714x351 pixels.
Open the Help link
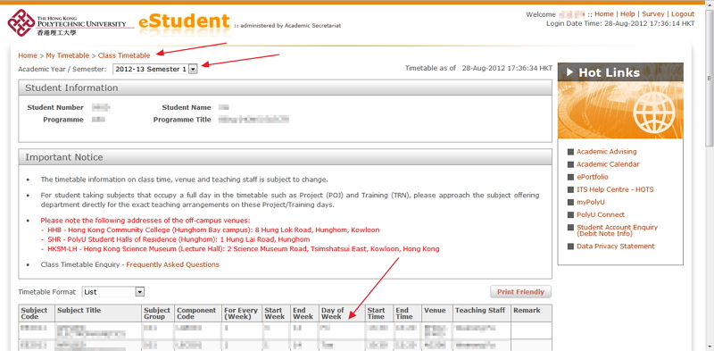coord(627,14)
